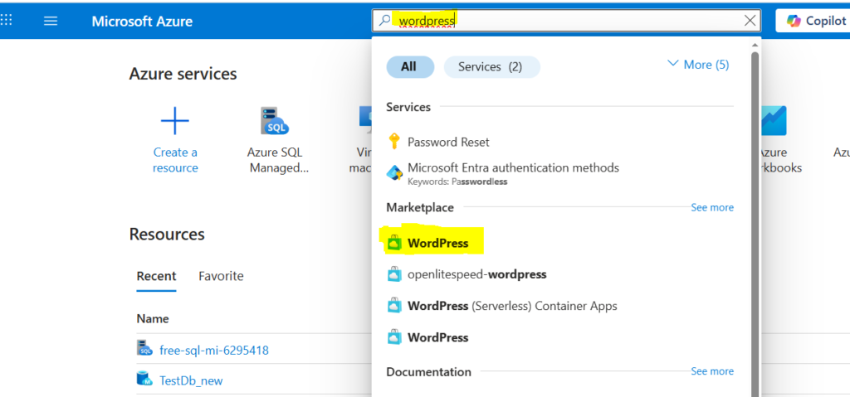The image size is (850, 397).
Task: Click the Microsoft Azure home title
Action: tap(142, 22)
